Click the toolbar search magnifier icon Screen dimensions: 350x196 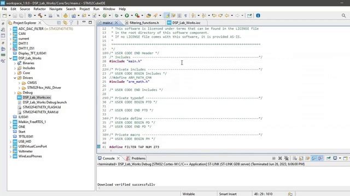[x=343, y=16]
